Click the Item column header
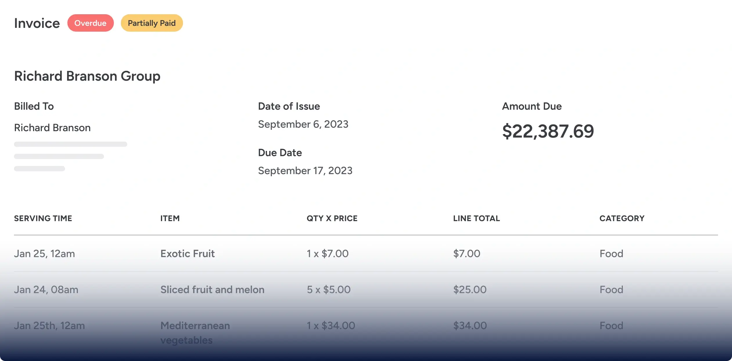Screen dimensions: 732x361 coord(170,218)
